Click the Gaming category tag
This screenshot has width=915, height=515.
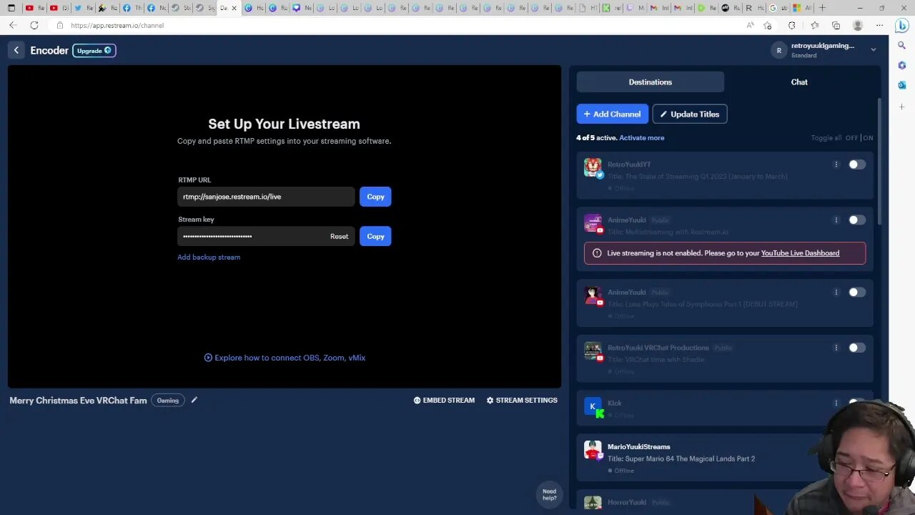point(168,401)
